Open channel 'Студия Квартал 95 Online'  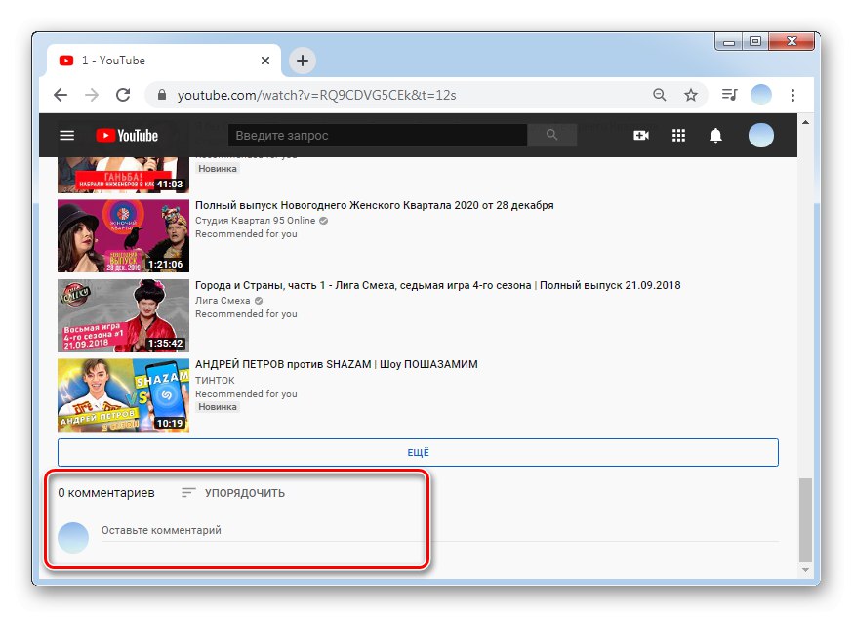[x=255, y=221]
